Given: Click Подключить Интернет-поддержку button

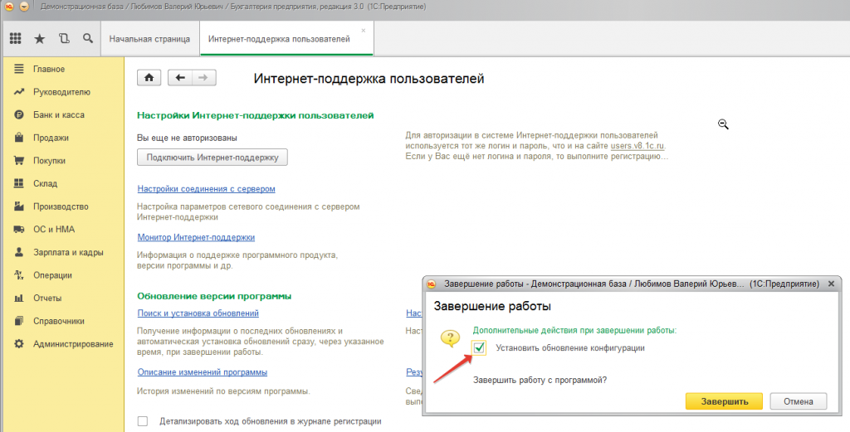Looking at the screenshot, I should 212,157.
